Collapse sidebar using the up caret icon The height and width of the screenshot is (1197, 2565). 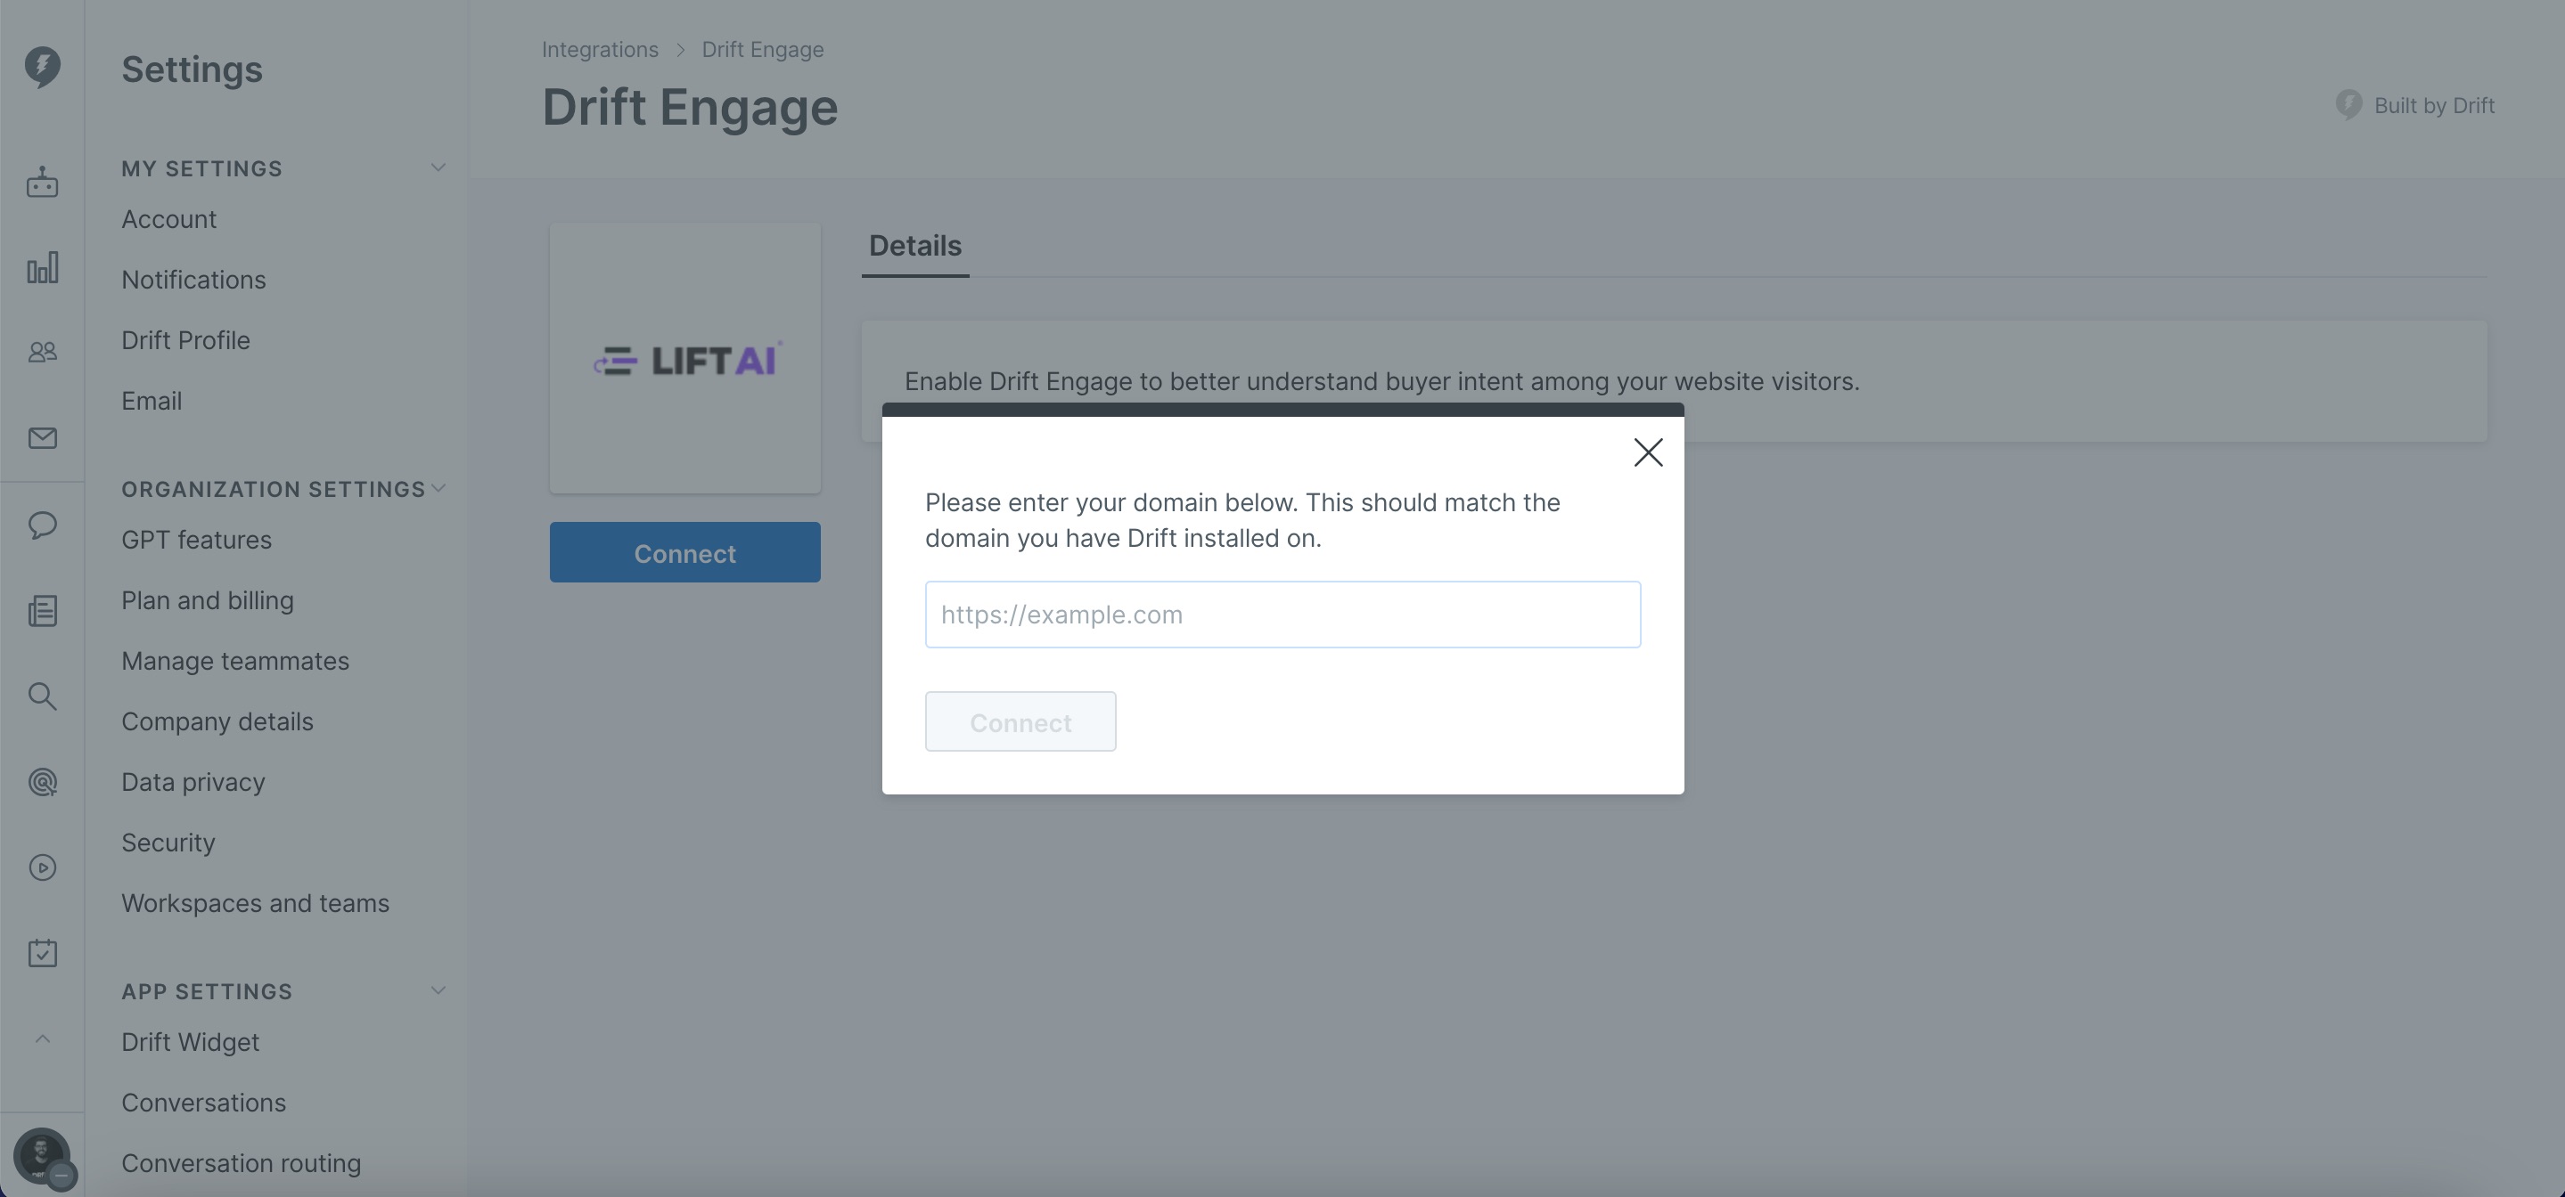tap(42, 1038)
